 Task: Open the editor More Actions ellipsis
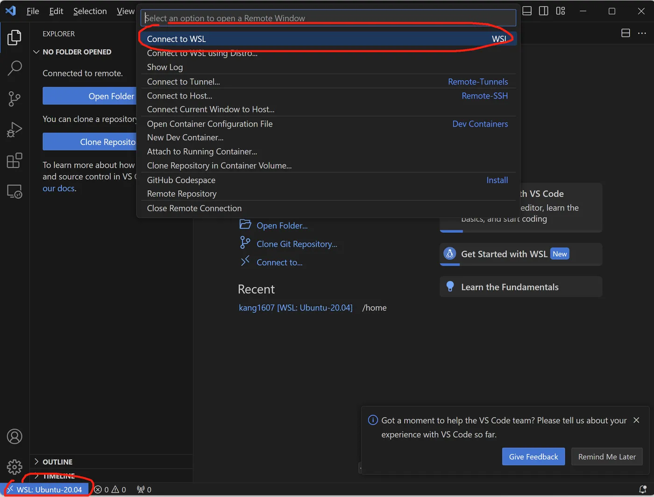click(642, 33)
